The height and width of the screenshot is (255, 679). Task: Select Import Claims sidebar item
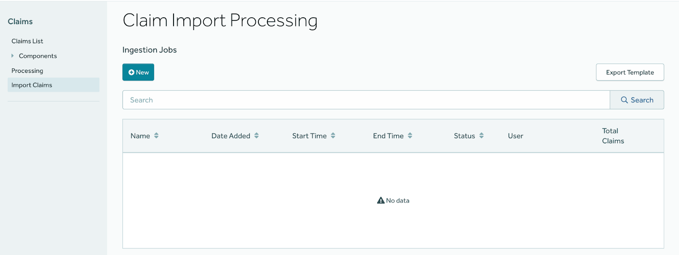(x=32, y=85)
